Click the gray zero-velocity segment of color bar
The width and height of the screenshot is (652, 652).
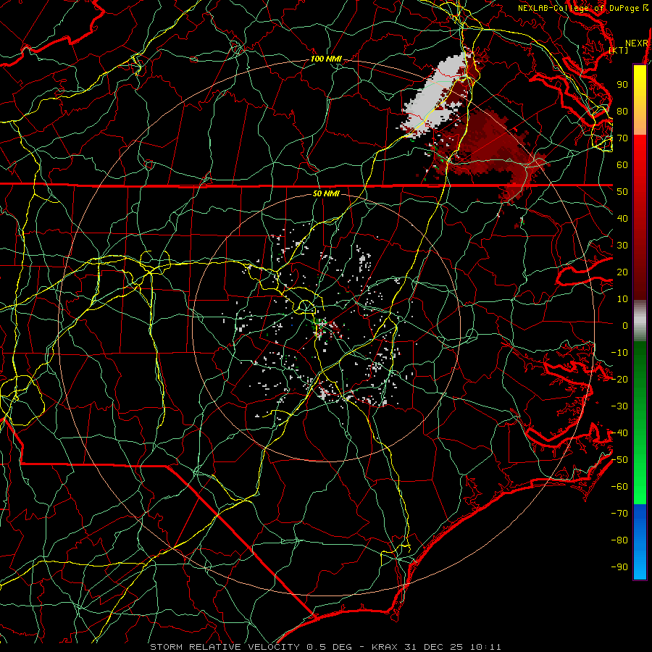(640, 321)
